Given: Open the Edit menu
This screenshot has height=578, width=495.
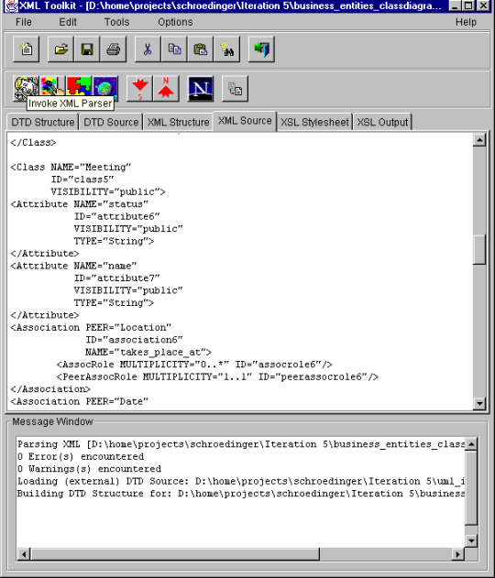Looking at the screenshot, I should click(x=68, y=22).
